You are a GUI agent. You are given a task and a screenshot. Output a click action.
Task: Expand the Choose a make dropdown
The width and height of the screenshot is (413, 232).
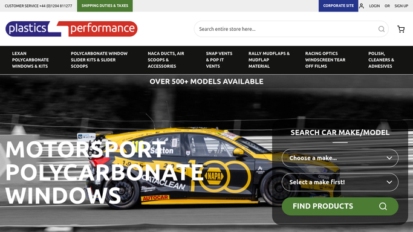point(340,158)
